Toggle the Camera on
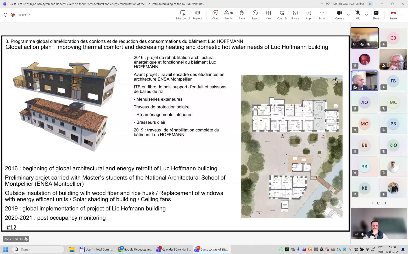Viewport: 408px width, 254px height. (x=339, y=15)
